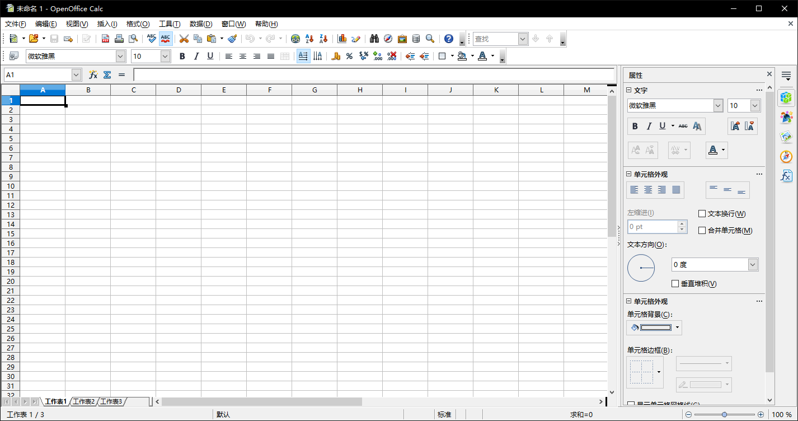Click the print preview icon

[134, 39]
